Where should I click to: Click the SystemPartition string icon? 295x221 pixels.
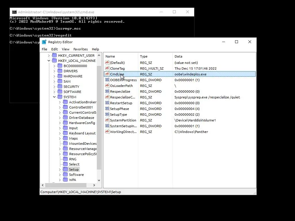pos(107,120)
